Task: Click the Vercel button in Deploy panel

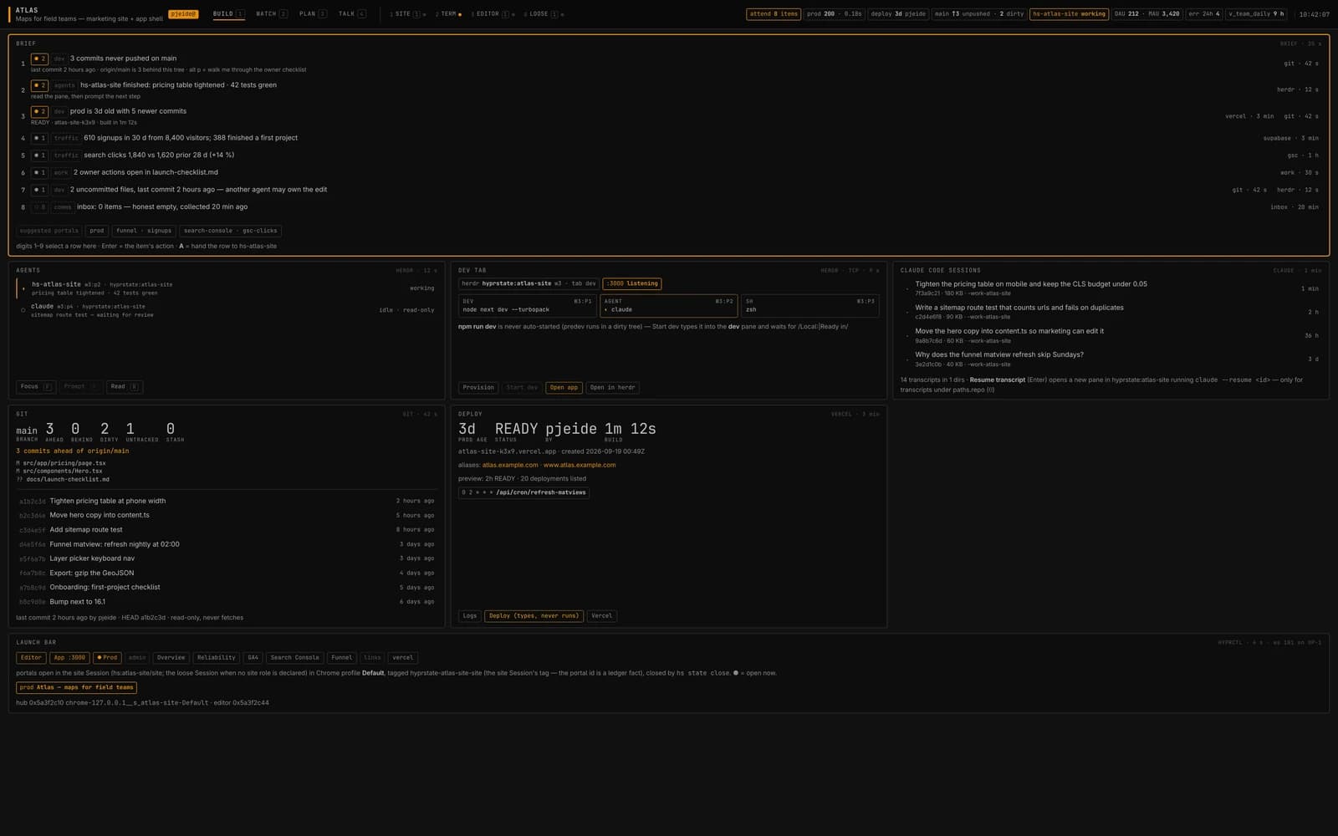Action: point(601,616)
